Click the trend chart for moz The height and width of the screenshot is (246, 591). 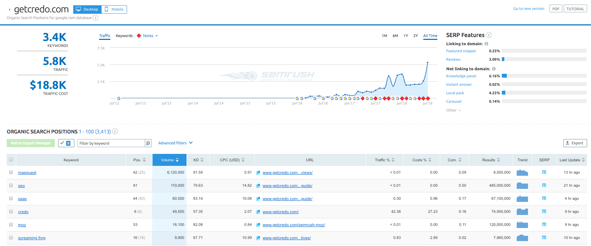(522, 225)
